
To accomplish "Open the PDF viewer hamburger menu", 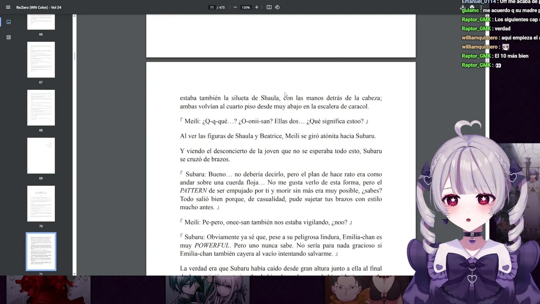I will [x=8, y=7].
